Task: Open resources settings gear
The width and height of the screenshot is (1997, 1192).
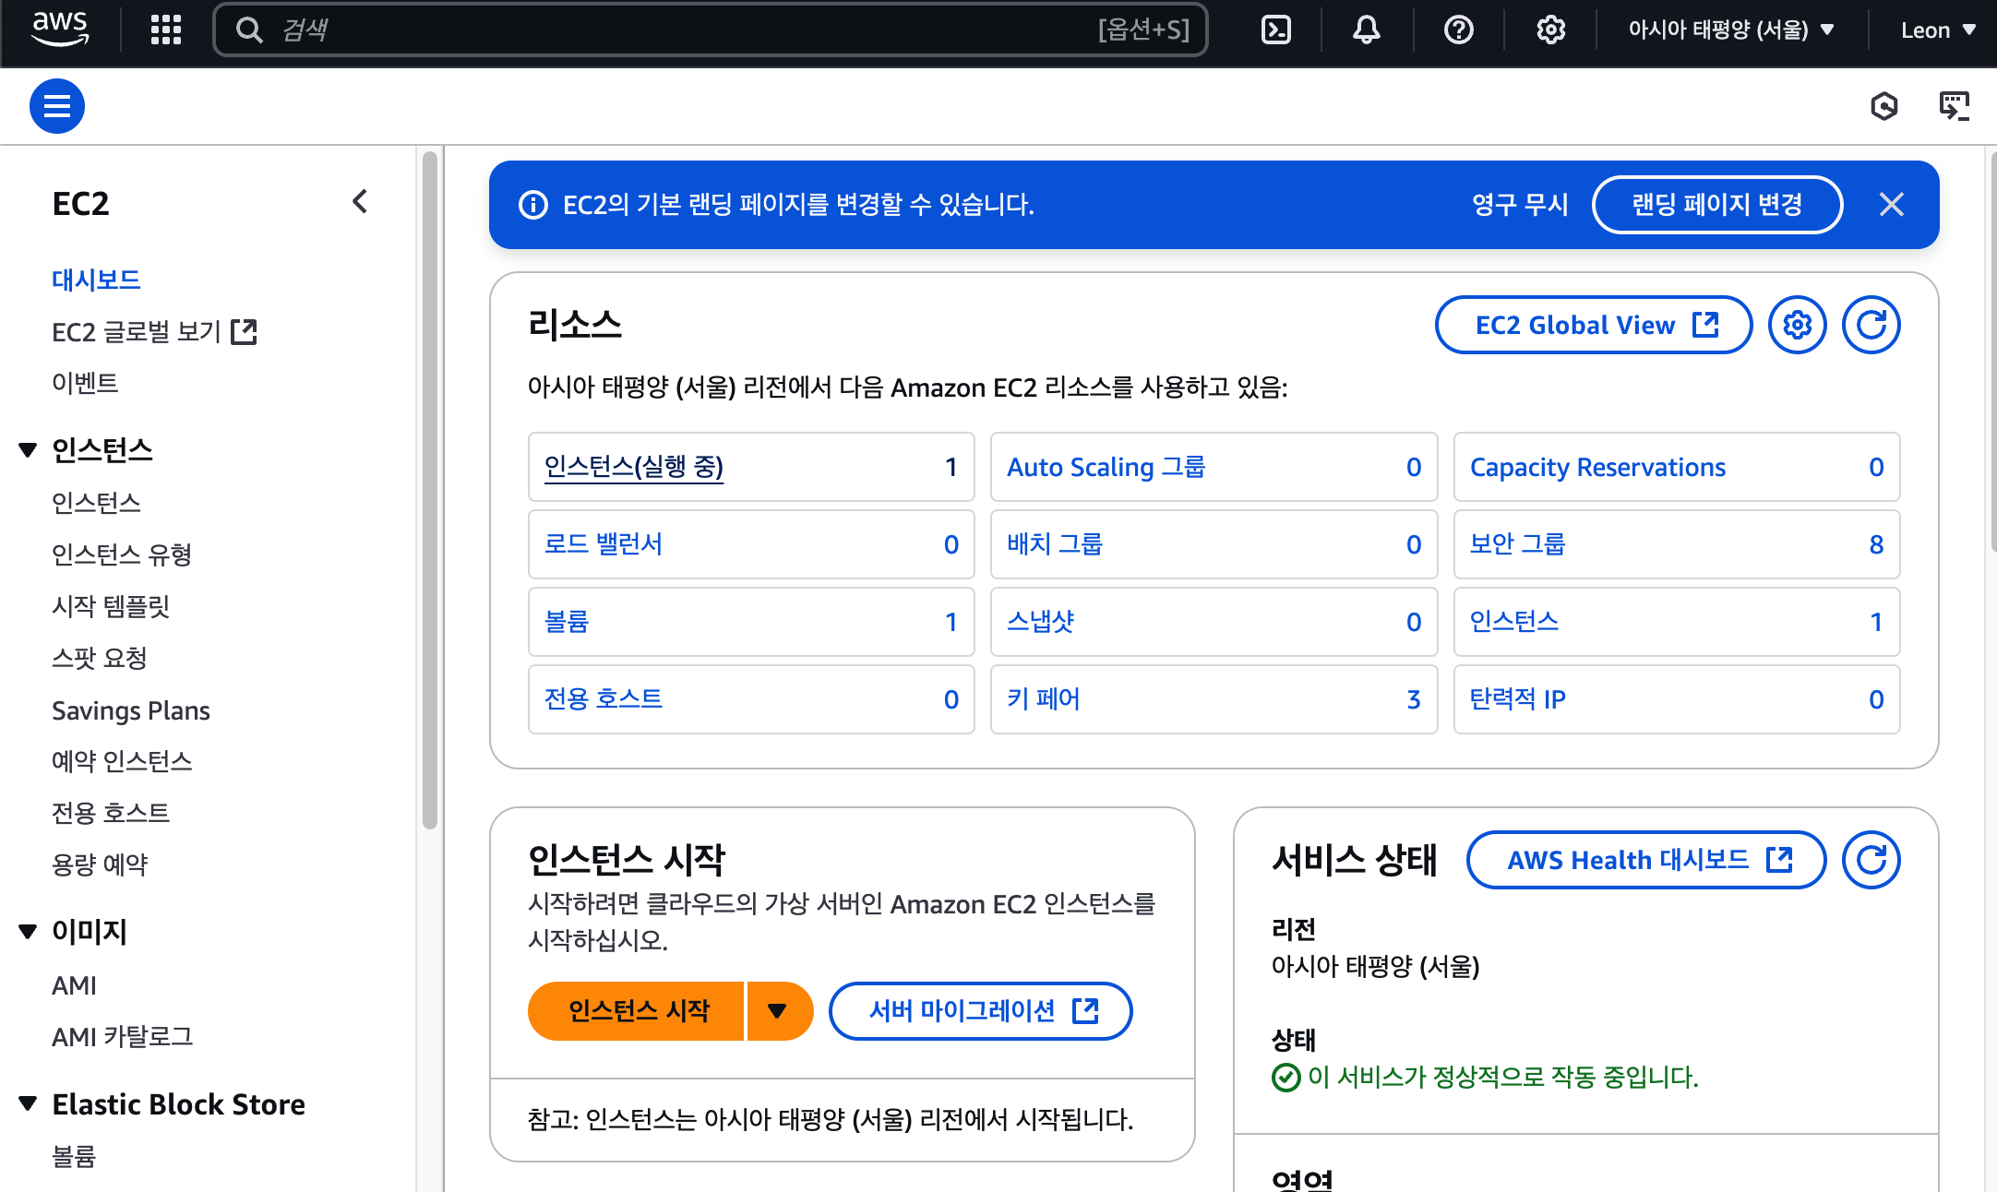Action: click(x=1797, y=325)
